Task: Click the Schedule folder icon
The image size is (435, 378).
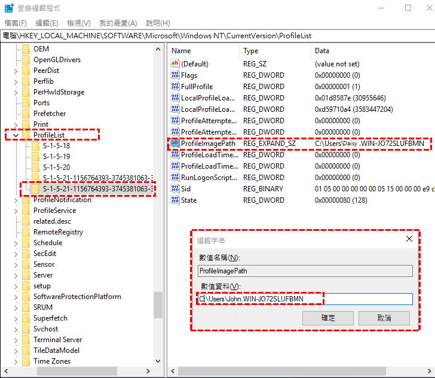Action: coord(26,243)
